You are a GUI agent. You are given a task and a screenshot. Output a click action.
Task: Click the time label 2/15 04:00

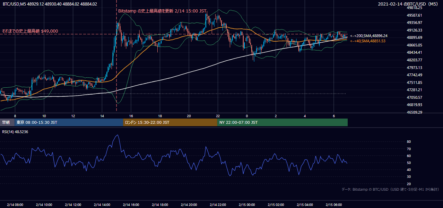tap(305, 205)
